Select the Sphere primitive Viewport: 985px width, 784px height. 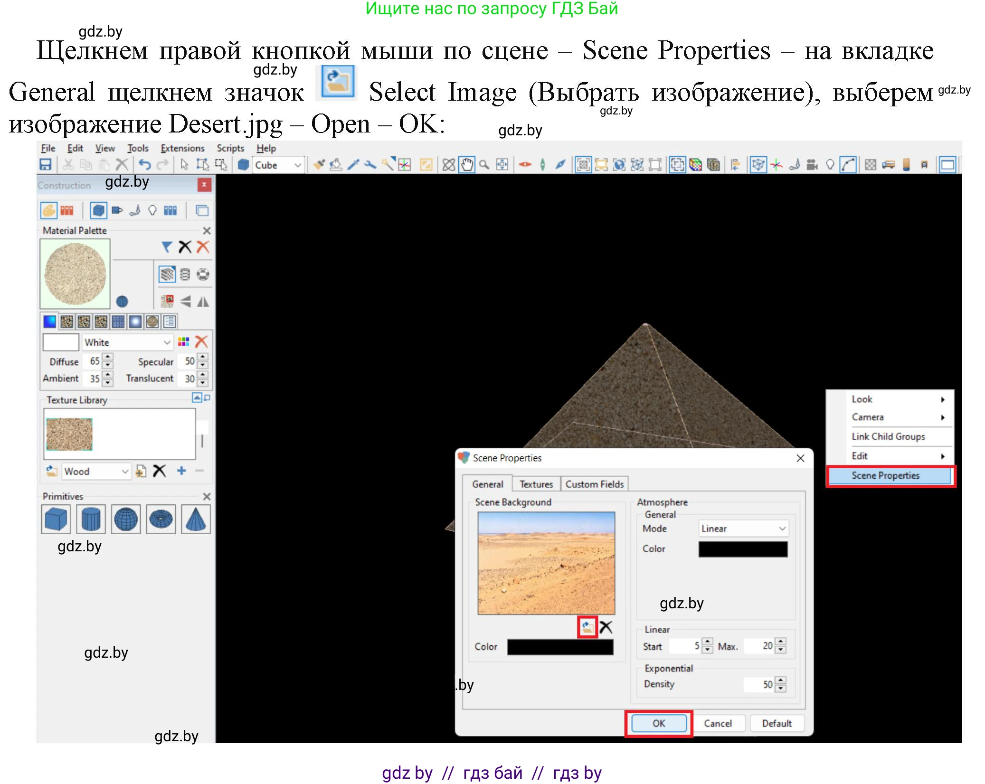pyautogui.click(x=126, y=519)
